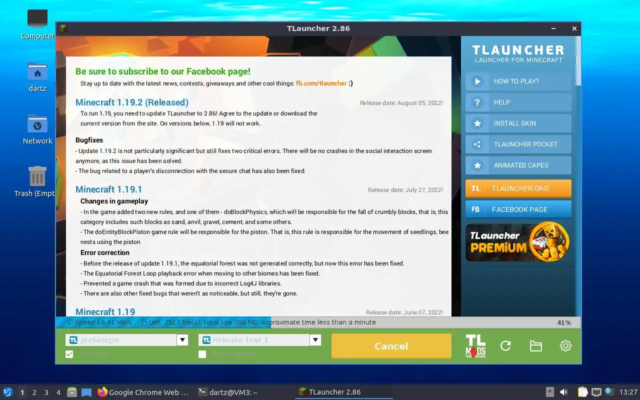Click the show desktop icon in taskbar
Image resolution: width=640 pixels, height=400 pixels.
(86, 392)
